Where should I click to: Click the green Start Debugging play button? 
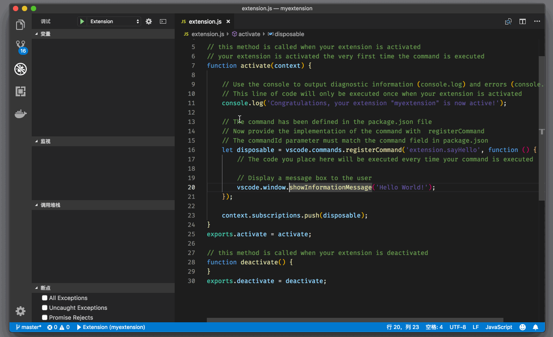tap(82, 21)
